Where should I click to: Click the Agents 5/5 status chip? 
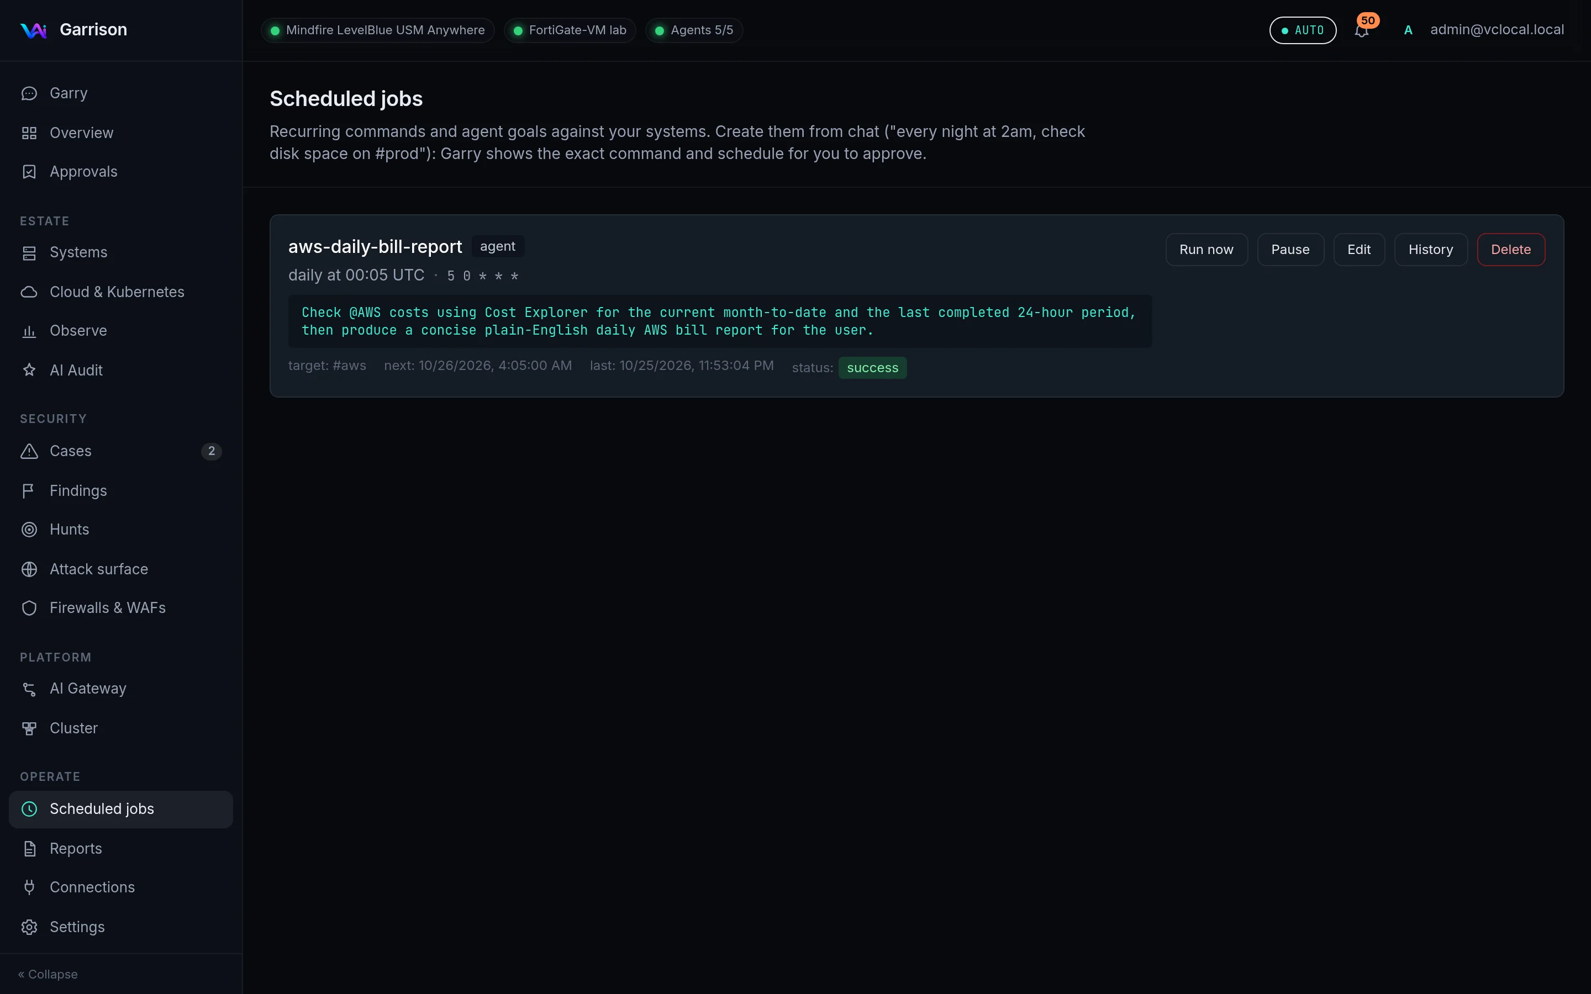694,30
